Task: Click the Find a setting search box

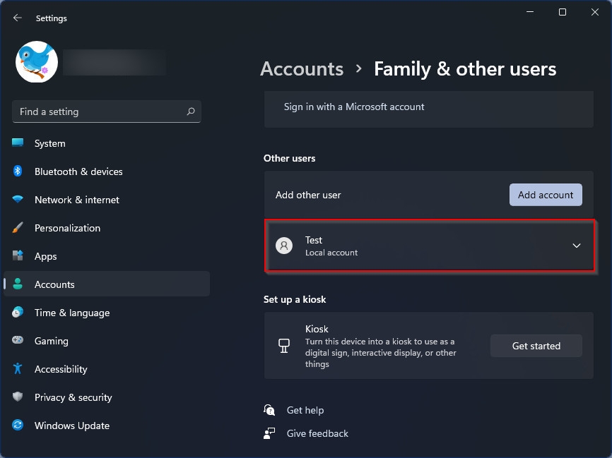Action: (107, 112)
